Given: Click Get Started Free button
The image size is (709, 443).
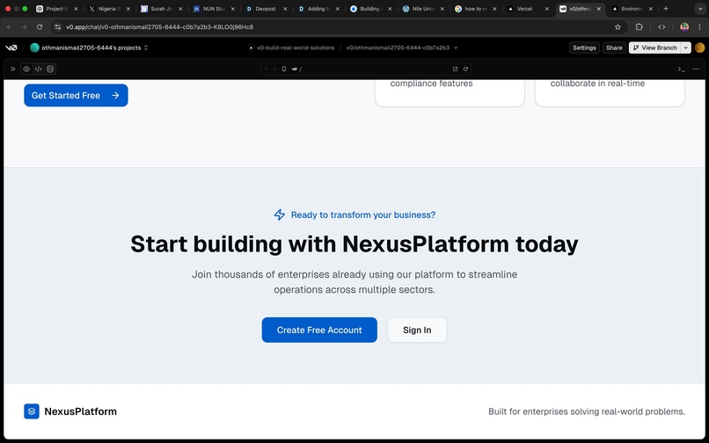Looking at the screenshot, I should (x=76, y=96).
